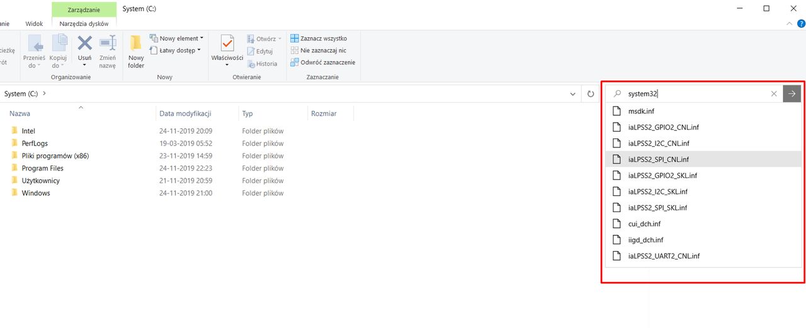Viewport: 806px width, 328px height.
Task: Pick the iaLPSS2_I2C_SKL.inf suggestion
Action: click(x=703, y=191)
